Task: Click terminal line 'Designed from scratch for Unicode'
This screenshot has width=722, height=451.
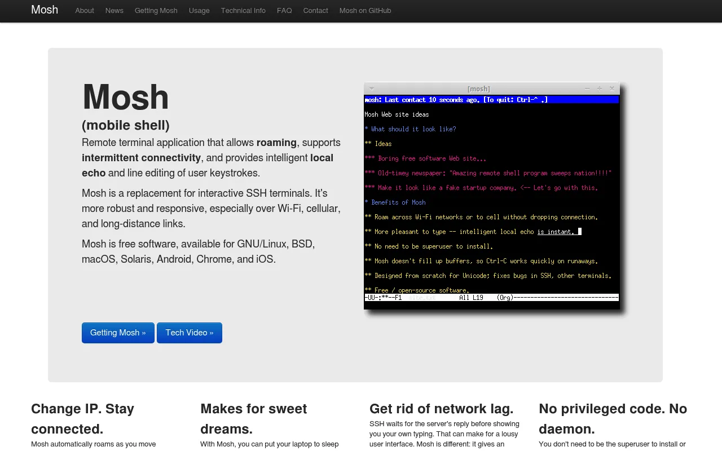Action: point(488,276)
